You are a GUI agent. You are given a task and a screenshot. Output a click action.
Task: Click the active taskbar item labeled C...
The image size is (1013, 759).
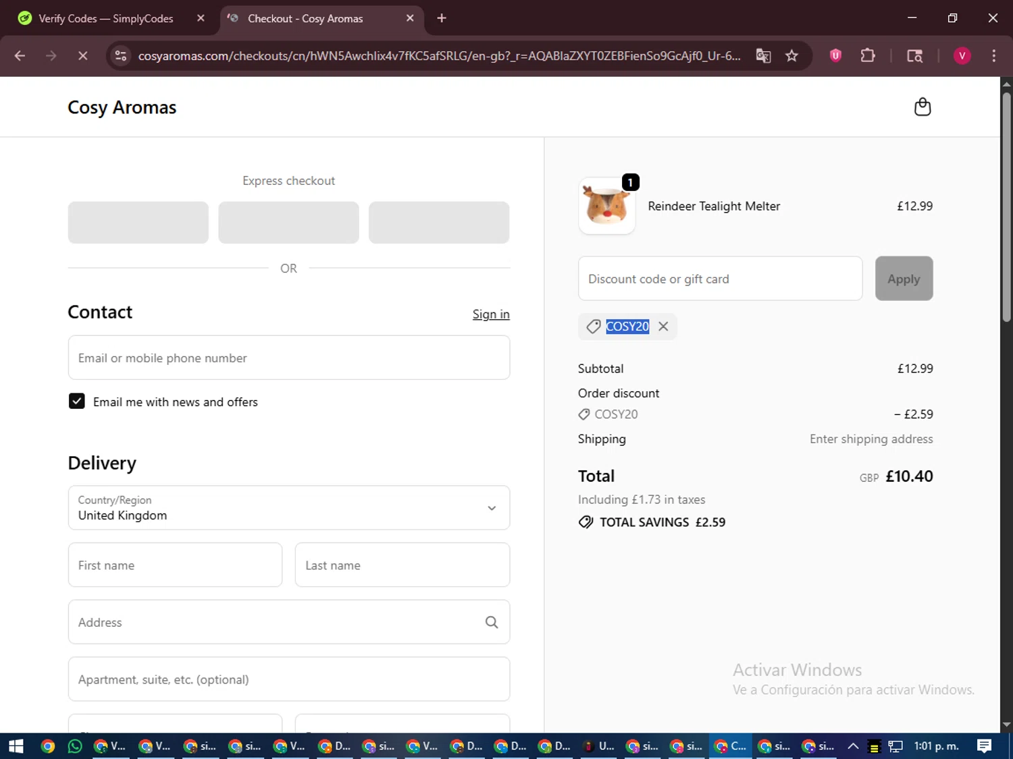coord(731,746)
